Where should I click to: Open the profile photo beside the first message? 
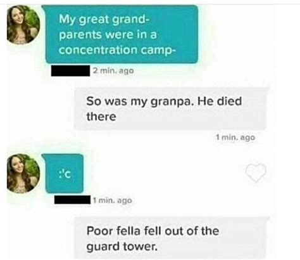pos(23,25)
